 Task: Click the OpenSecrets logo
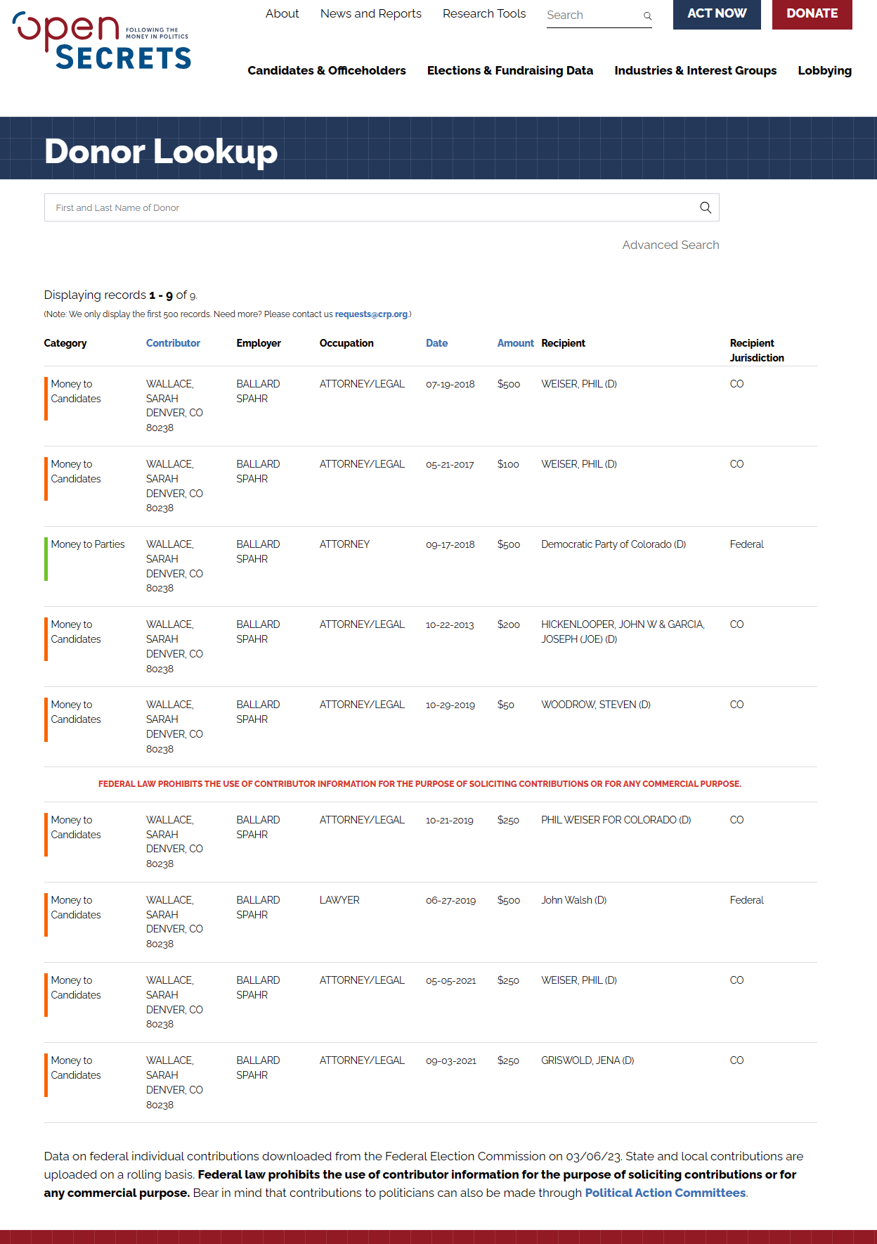[102, 41]
